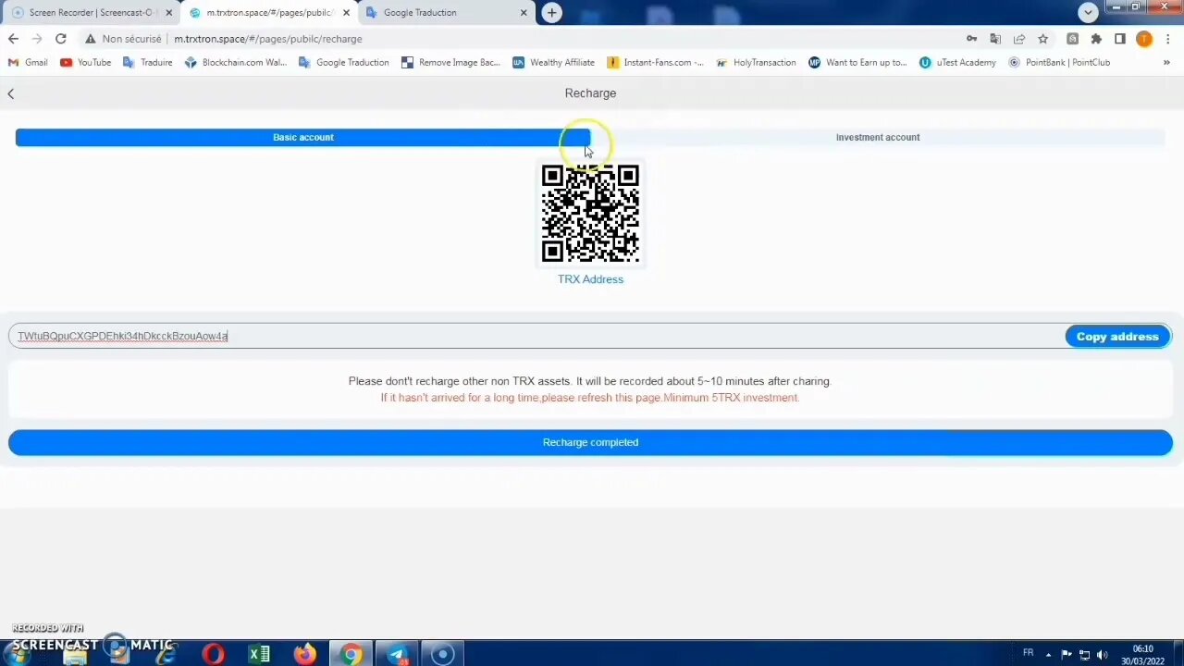Image resolution: width=1184 pixels, height=666 pixels.
Task: Click the TRX Address label
Action: pyautogui.click(x=590, y=279)
